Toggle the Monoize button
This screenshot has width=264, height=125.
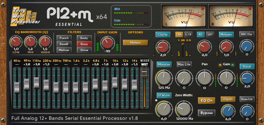164,64
